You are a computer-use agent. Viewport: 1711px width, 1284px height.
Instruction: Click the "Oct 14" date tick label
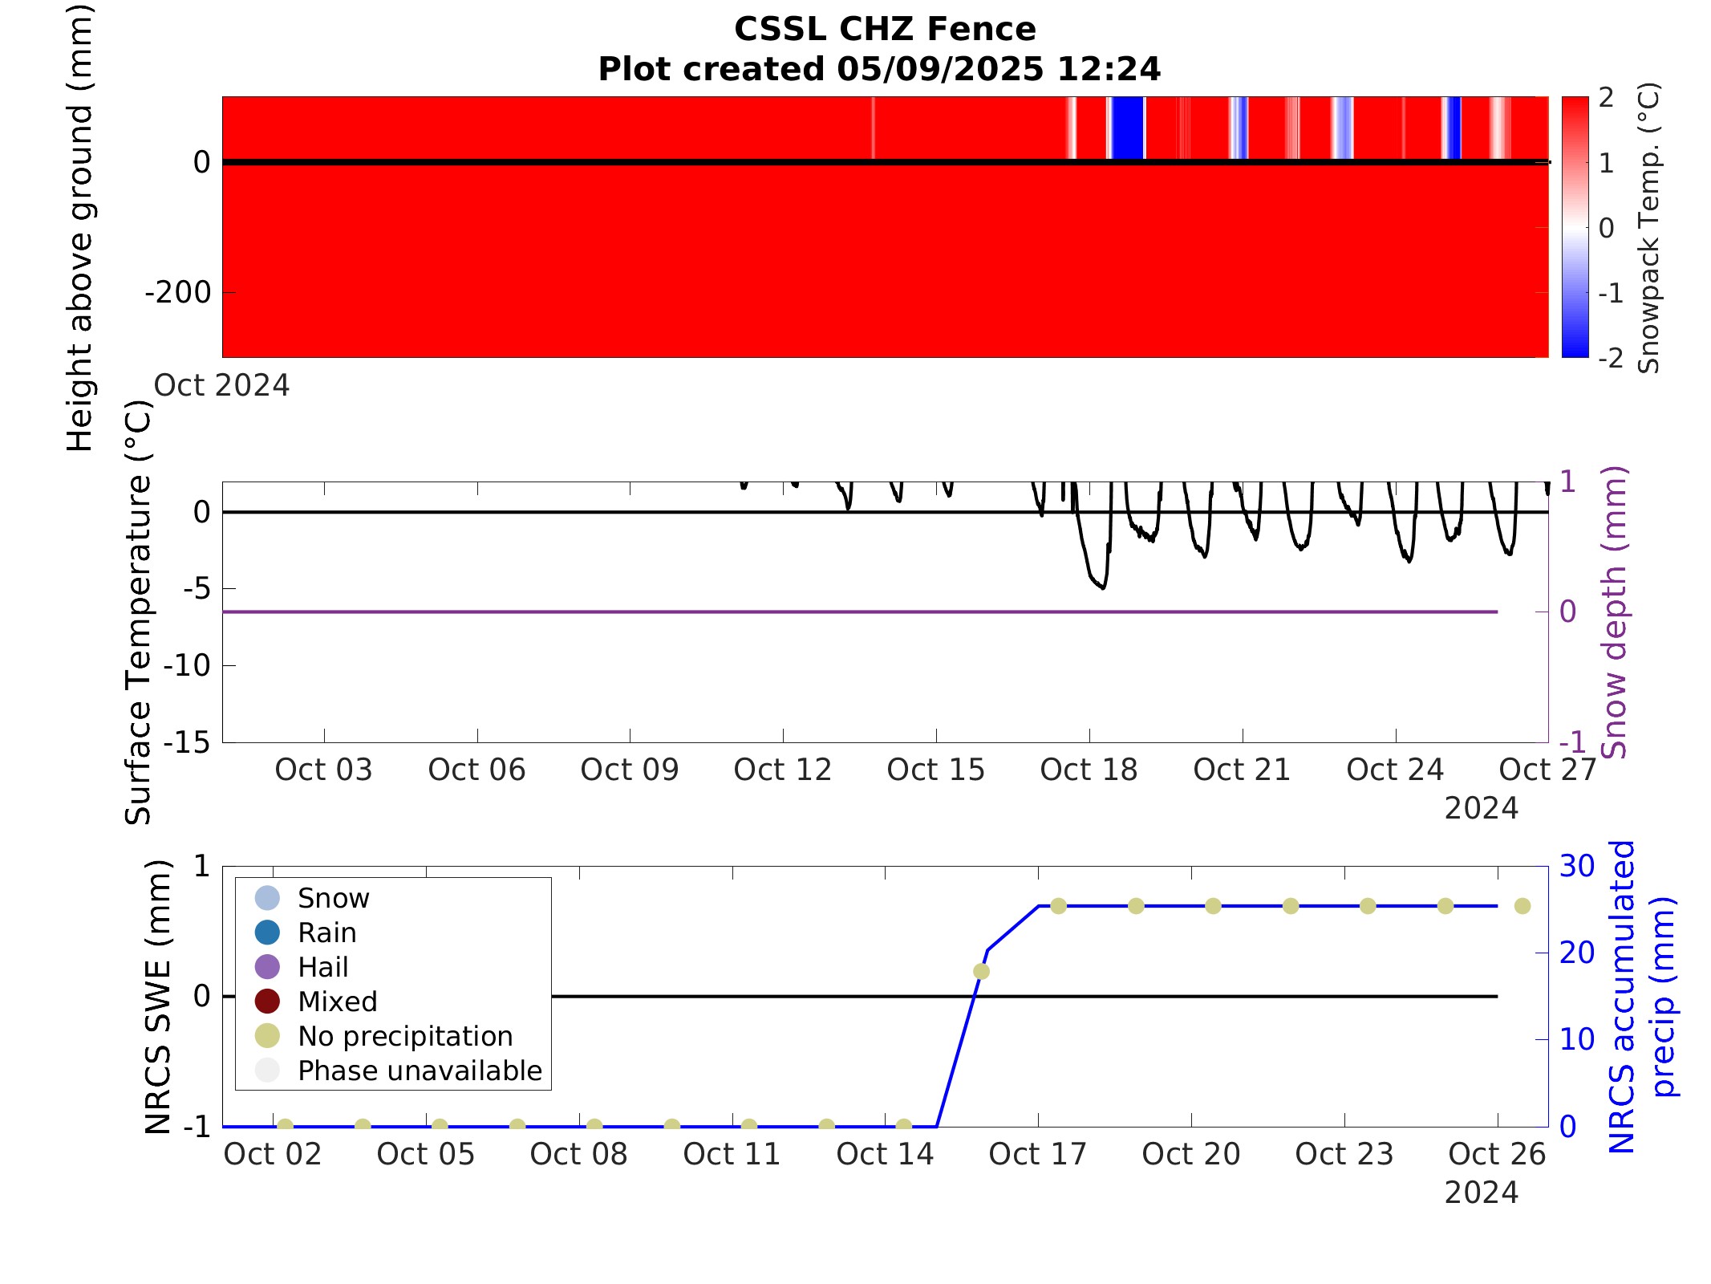coord(886,1154)
